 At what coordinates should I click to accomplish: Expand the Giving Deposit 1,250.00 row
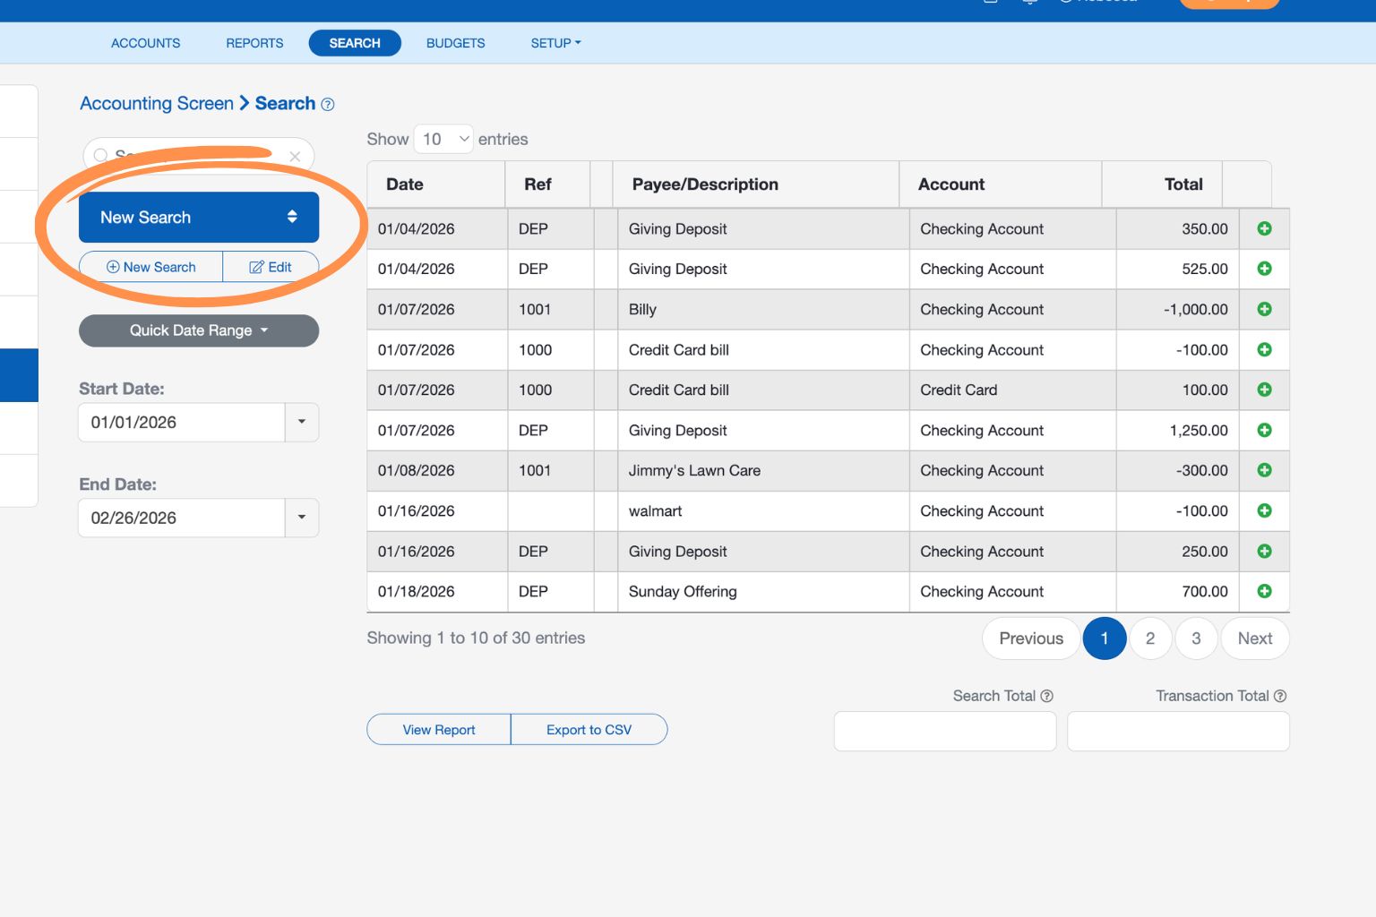(1264, 430)
